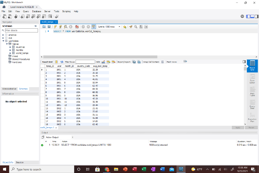Export recordset to an external file
The width and height of the screenshot is (259, 173).
click(x=134, y=62)
